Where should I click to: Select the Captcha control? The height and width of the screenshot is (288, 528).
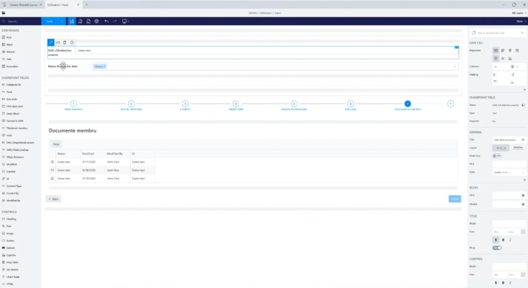(9, 255)
